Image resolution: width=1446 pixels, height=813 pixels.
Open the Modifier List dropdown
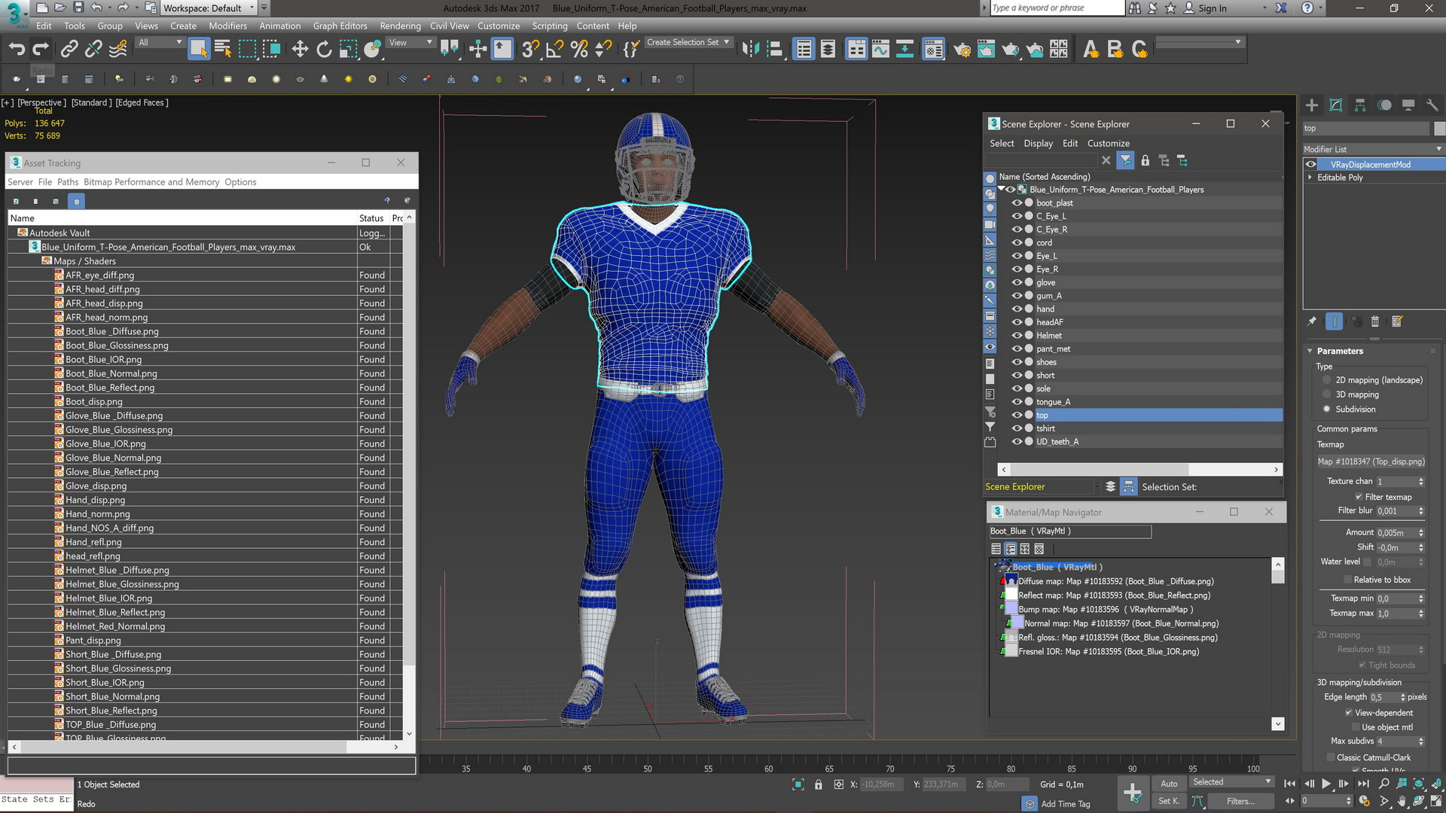click(1373, 149)
